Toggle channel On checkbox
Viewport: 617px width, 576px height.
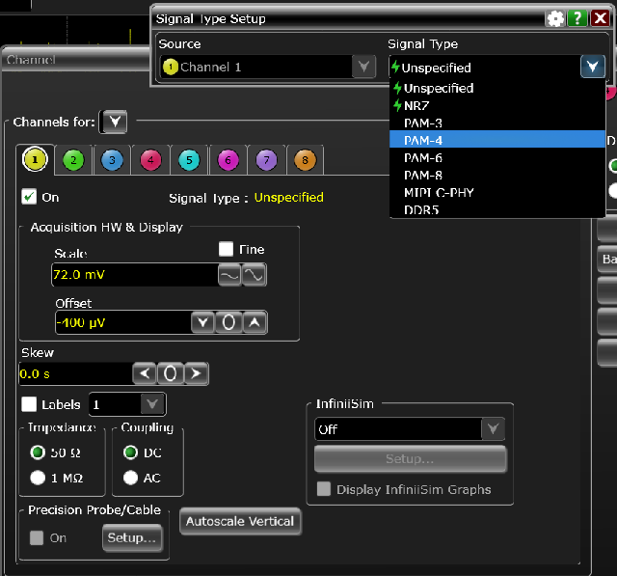[29, 197]
